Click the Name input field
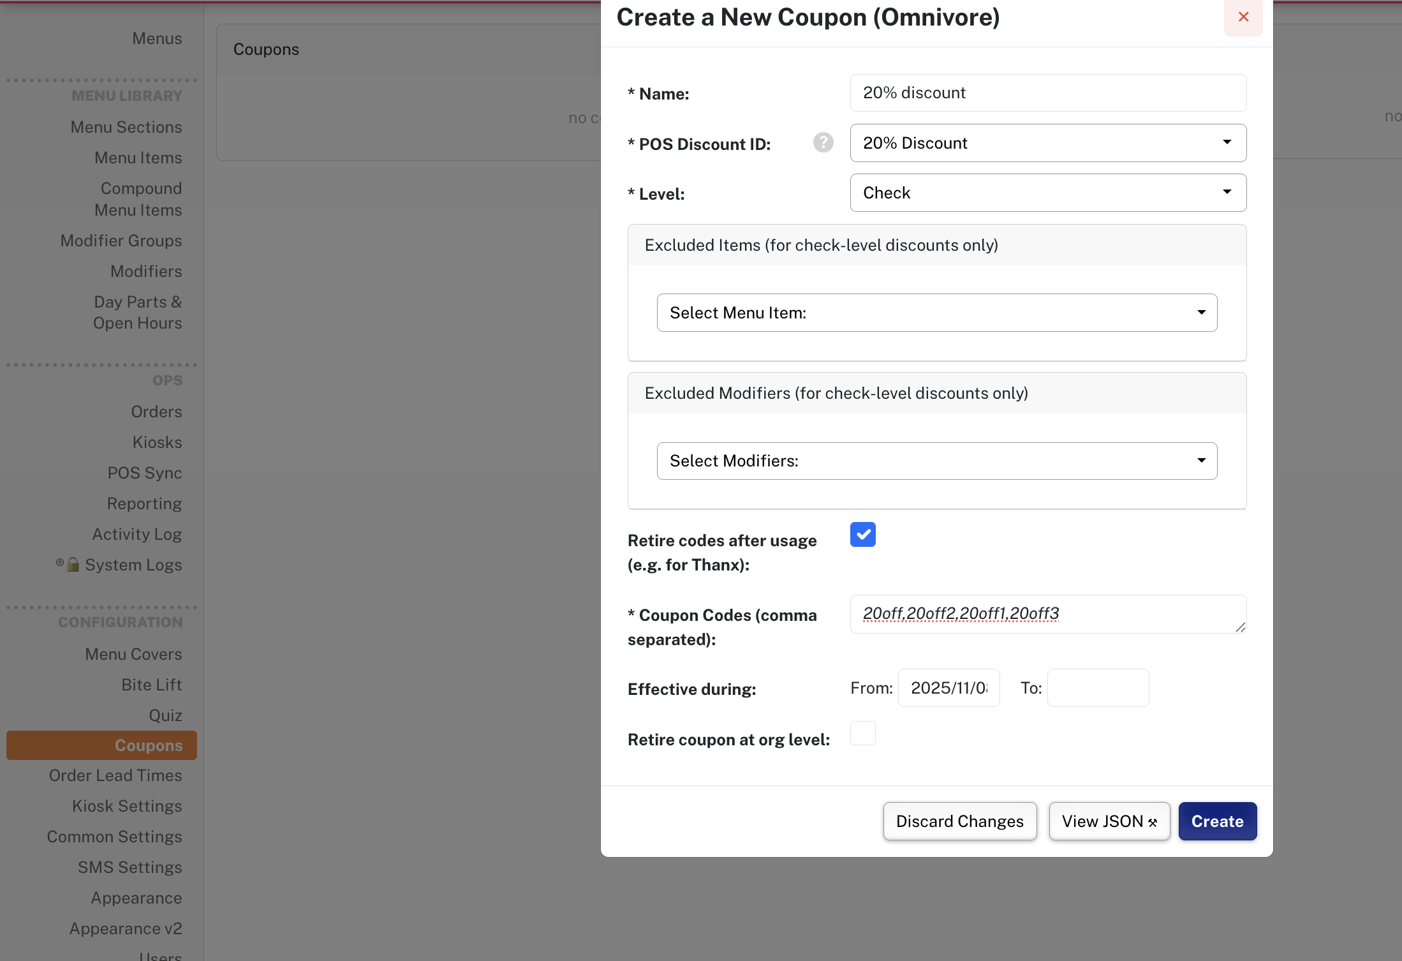This screenshot has width=1402, height=961. (x=1048, y=93)
